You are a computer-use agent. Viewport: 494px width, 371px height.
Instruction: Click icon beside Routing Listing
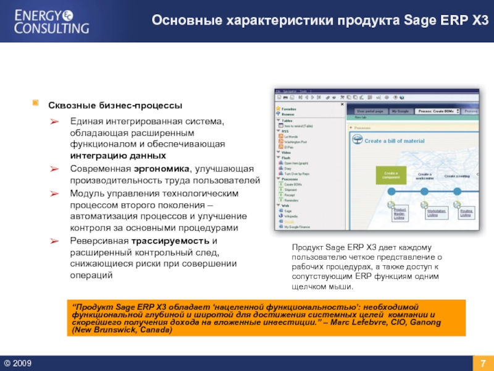(x=457, y=205)
